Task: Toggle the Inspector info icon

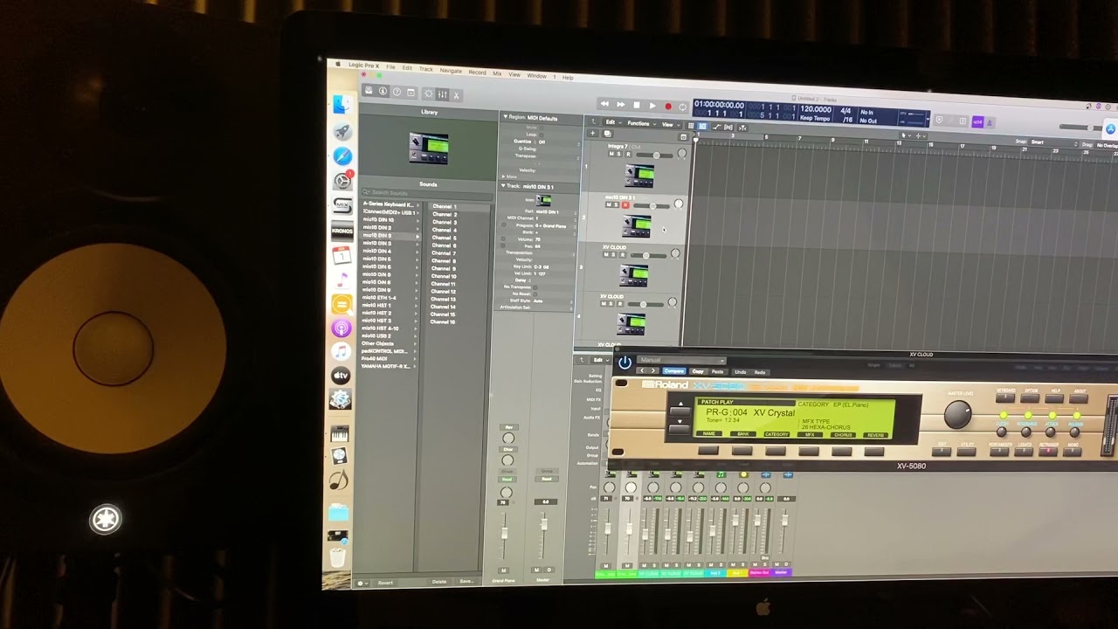Action: tap(383, 91)
